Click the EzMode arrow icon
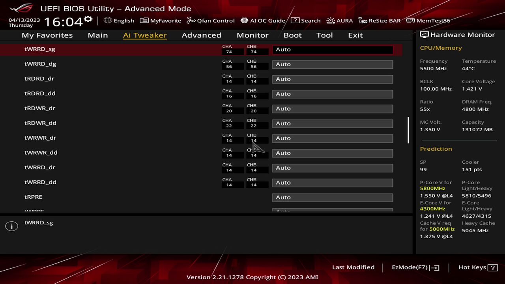The height and width of the screenshot is (284, 505). coord(435,267)
